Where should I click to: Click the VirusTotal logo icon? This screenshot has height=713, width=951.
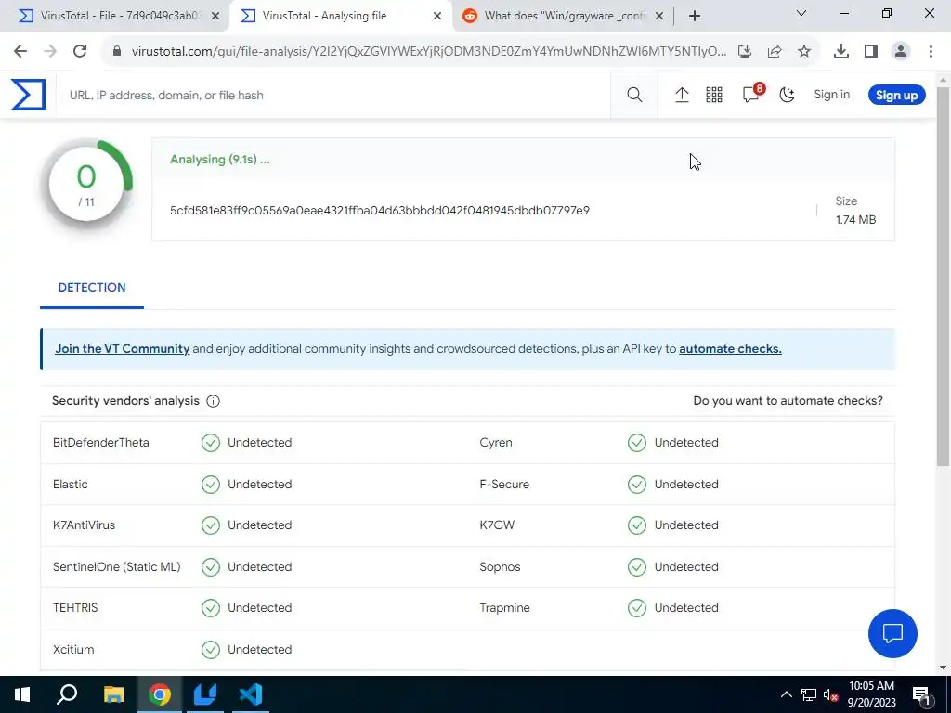point(28,95)
